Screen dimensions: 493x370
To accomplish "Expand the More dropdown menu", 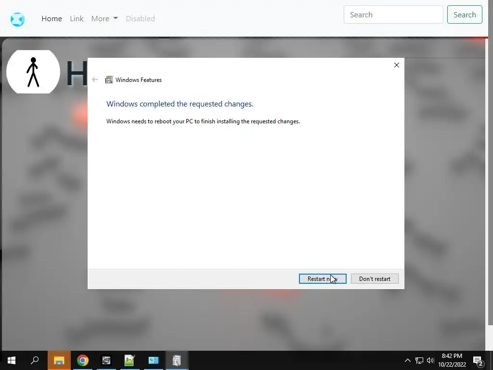I will click(104, 19).
